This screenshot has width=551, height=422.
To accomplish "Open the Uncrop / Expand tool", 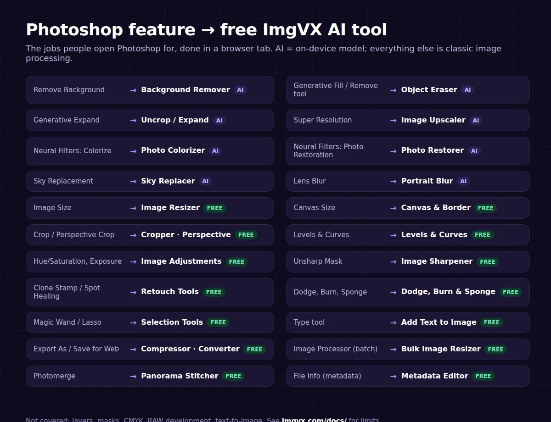I will tap(175, 120).
